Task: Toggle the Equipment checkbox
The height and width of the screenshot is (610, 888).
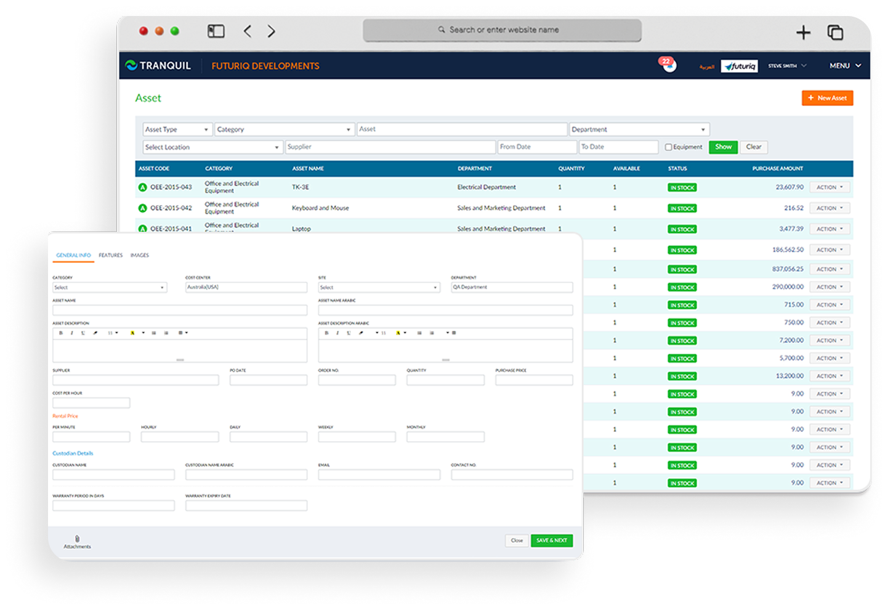Action: tap(668, 147)
